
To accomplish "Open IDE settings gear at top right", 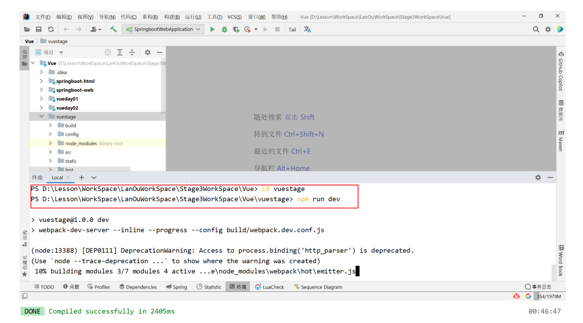I will pos(548,29).
